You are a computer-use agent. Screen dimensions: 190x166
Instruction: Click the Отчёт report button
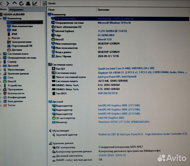(49, 3)
